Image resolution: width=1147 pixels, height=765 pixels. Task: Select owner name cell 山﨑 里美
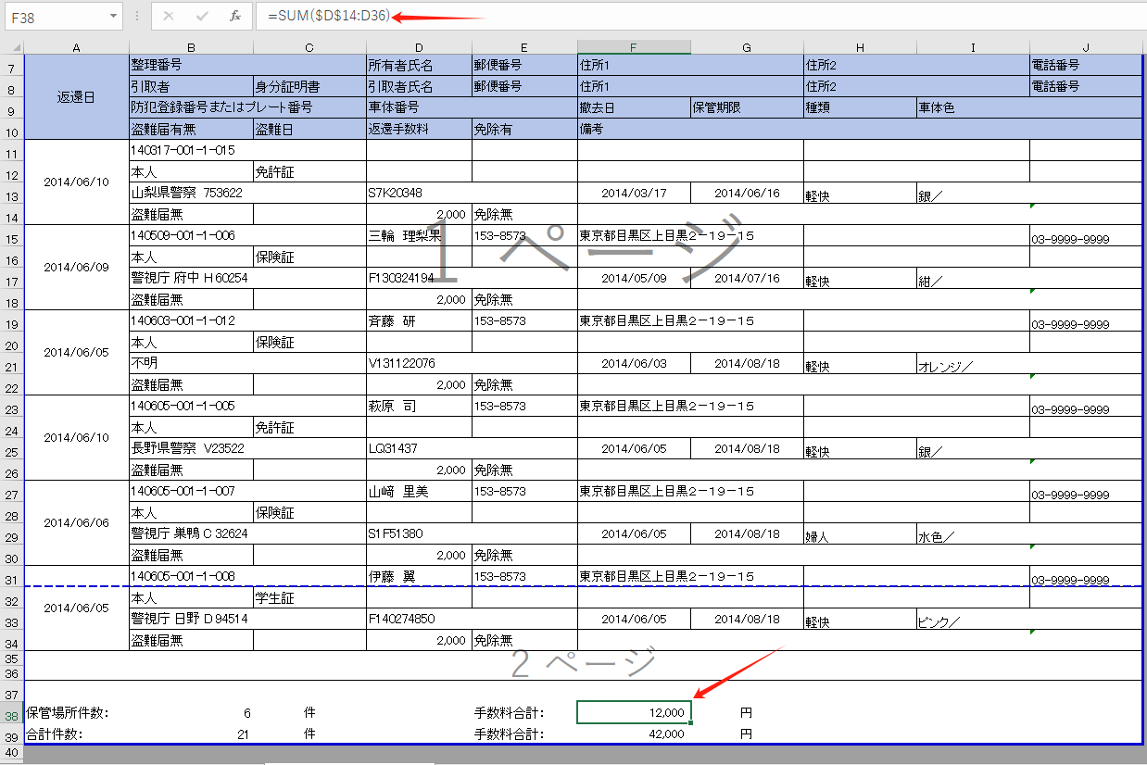tap(419, 491)
